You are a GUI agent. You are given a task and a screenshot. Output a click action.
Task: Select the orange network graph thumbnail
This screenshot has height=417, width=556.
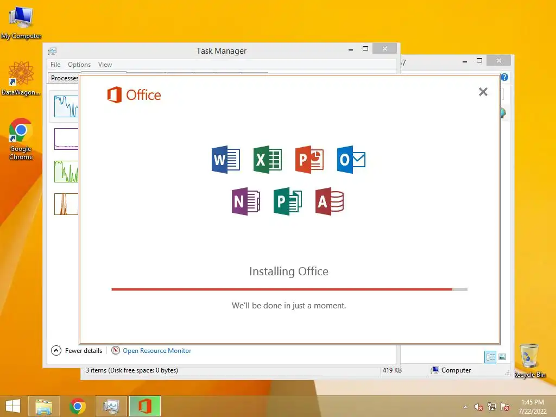(x=66, y=204)
